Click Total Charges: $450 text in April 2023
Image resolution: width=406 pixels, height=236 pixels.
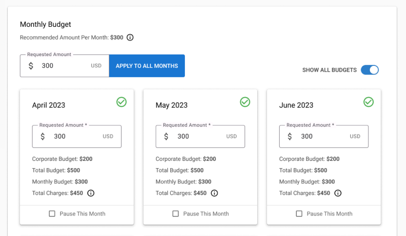click(x=58, y=193)
